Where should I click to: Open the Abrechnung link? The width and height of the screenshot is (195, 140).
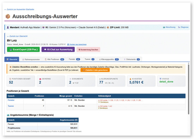click(169, 27)
